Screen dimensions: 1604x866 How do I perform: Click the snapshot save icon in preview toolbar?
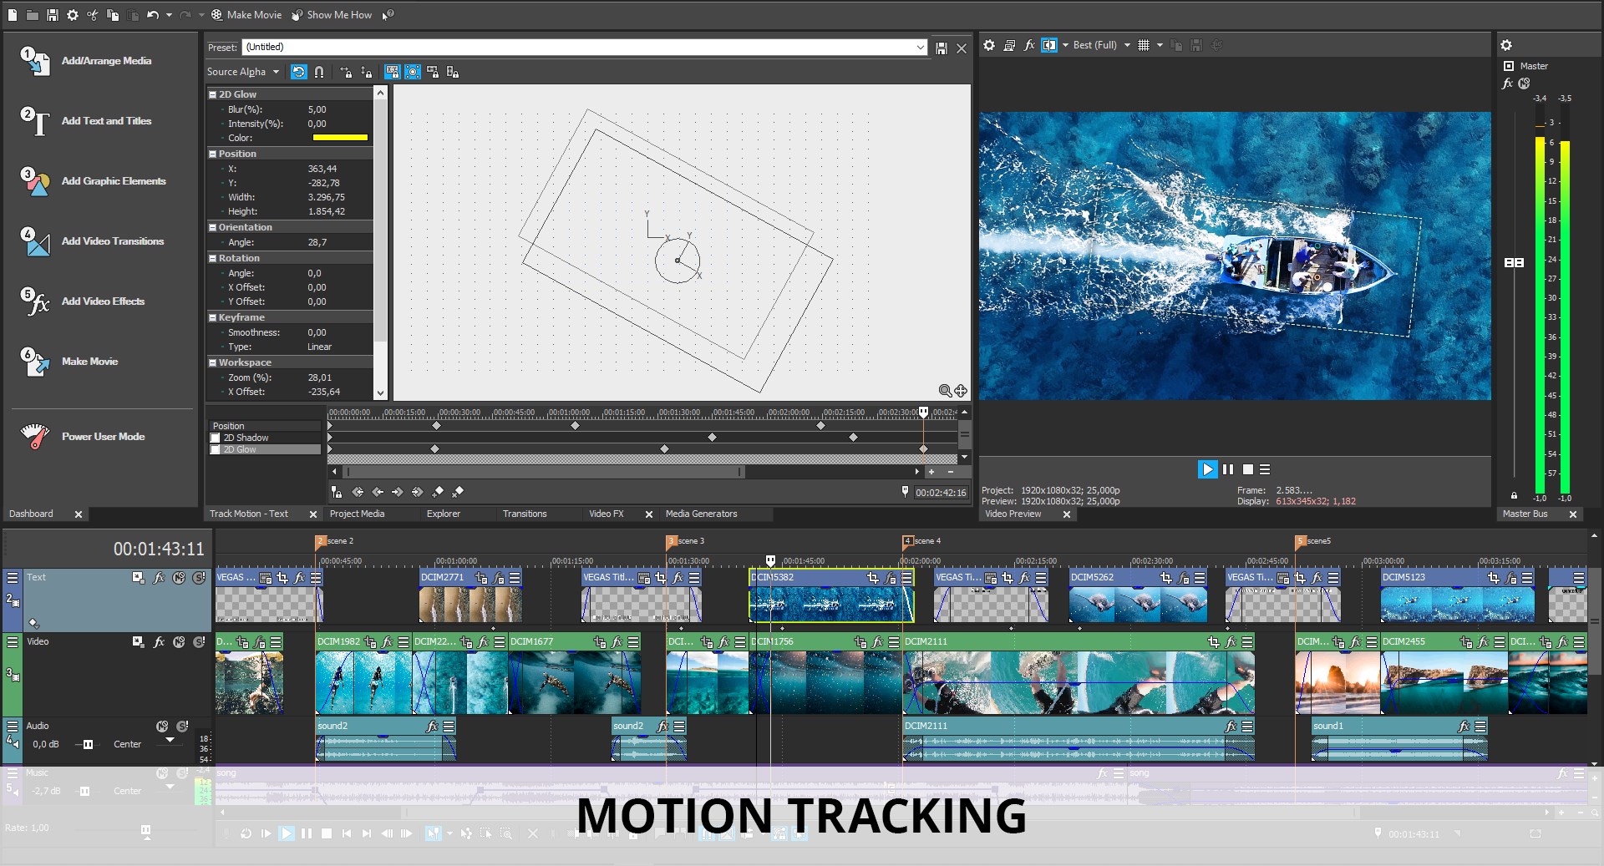(x=1196, y=46)
